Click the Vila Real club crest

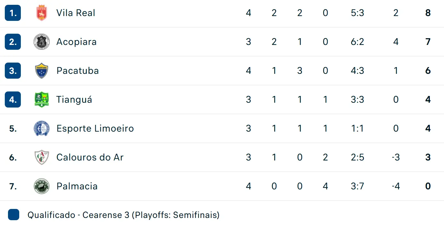click(42, 13)
